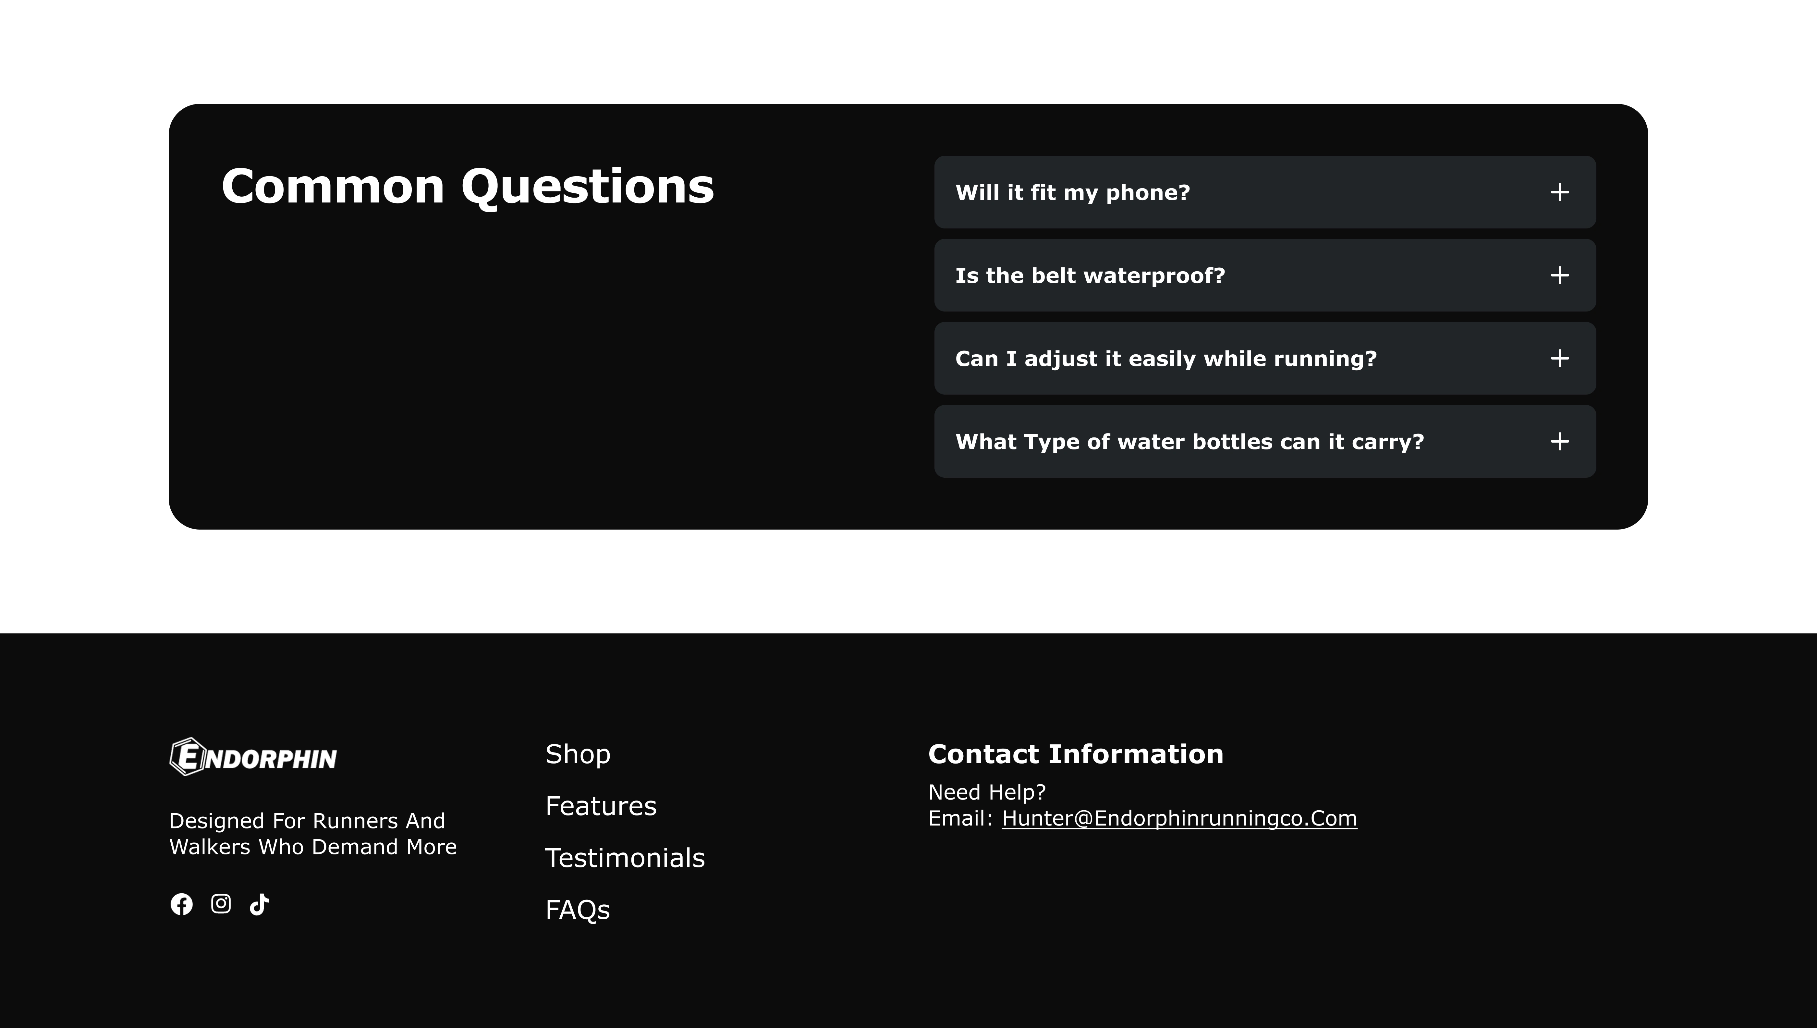The width and height of the screenshot is (1817, 1028).
Task: Click the Hunter@Endorphinrunningco.Com email link
Action: pos(1179,818)
